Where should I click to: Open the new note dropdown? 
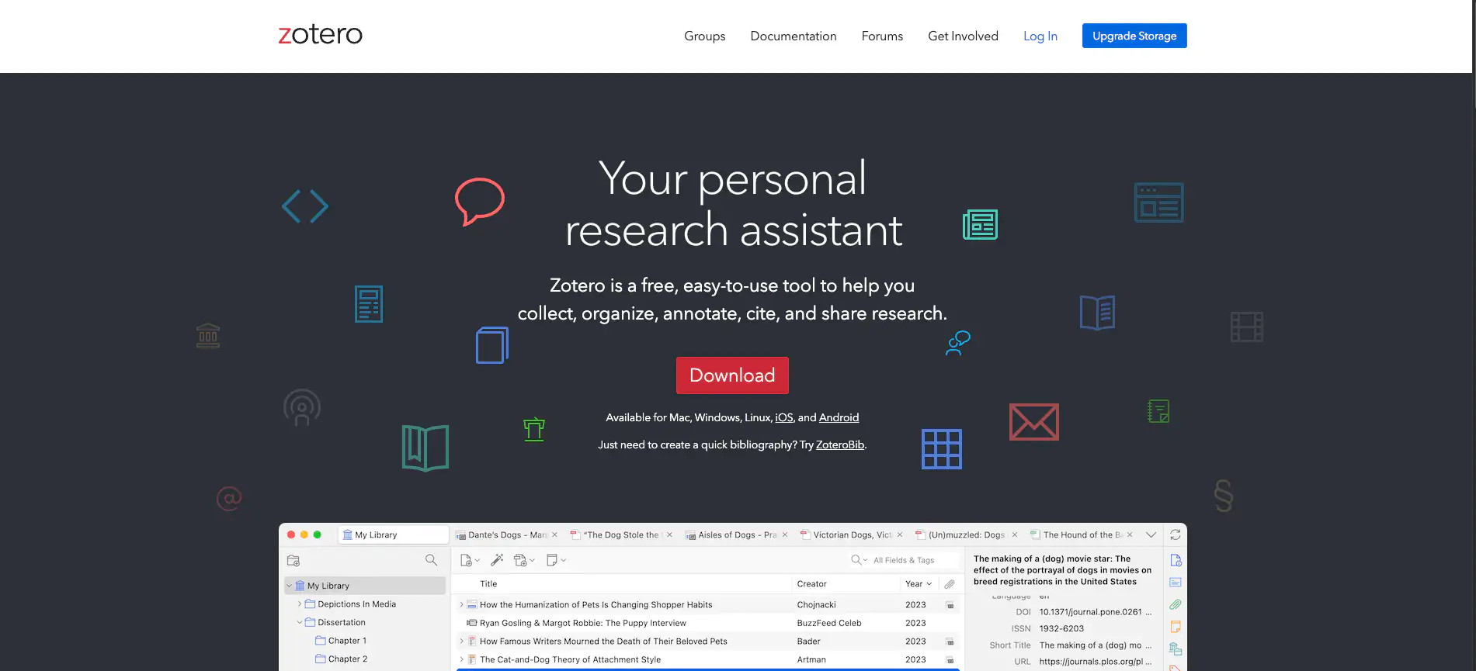pos(556,560)
